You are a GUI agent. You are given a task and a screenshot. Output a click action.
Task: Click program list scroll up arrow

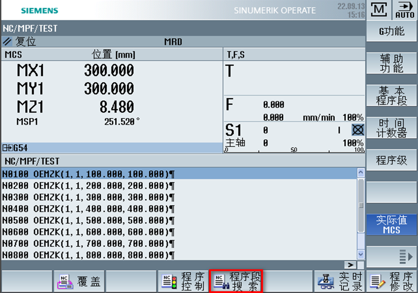tap(361, 172)
